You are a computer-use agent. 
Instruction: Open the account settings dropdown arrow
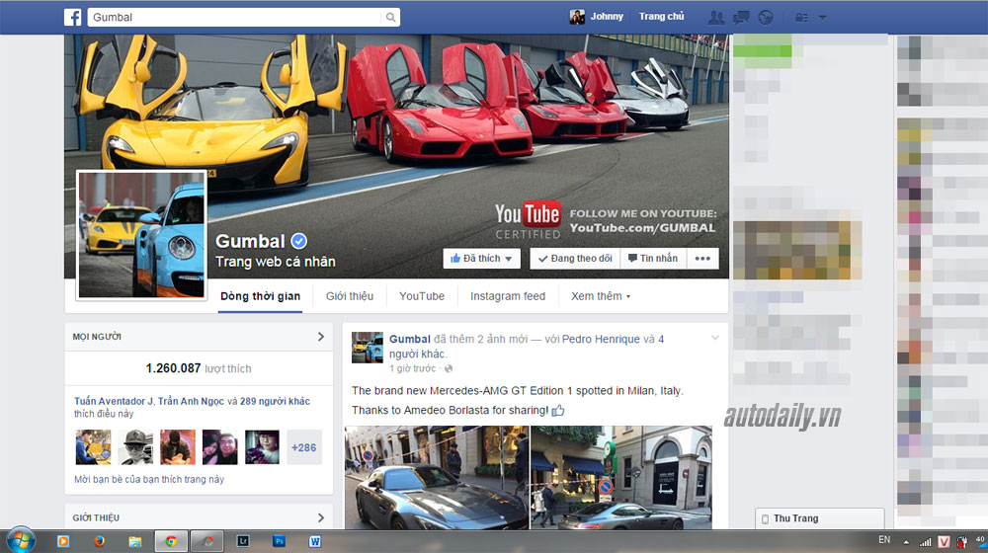click(823, 17)
